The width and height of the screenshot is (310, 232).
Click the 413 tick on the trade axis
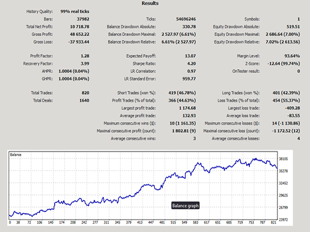(x=140, y=222)
